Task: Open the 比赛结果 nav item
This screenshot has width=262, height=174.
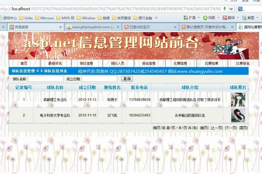Action: pyautogui.click(x=212, y=63)
